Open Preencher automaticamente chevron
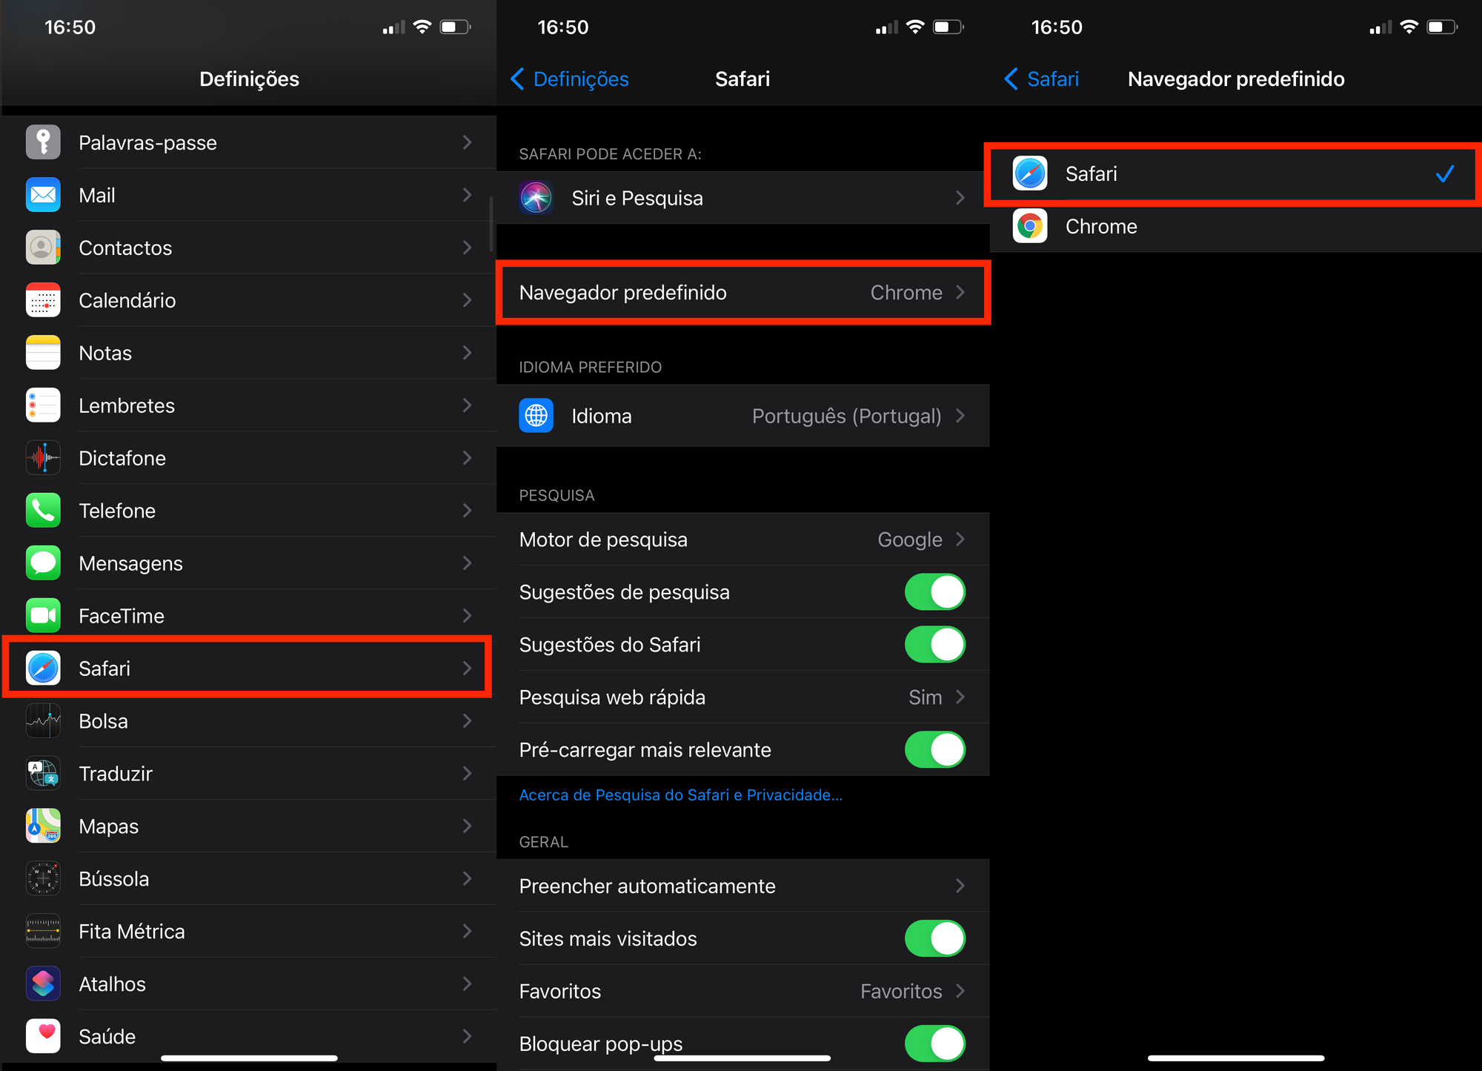This screenshot has width=1482, height=1071. (x=960, y=886)
